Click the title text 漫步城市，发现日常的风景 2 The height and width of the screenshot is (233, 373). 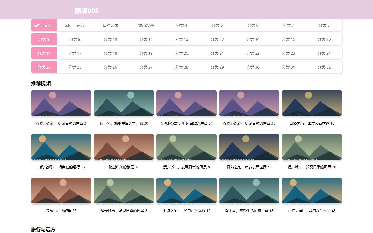click(x=124, y=211)
